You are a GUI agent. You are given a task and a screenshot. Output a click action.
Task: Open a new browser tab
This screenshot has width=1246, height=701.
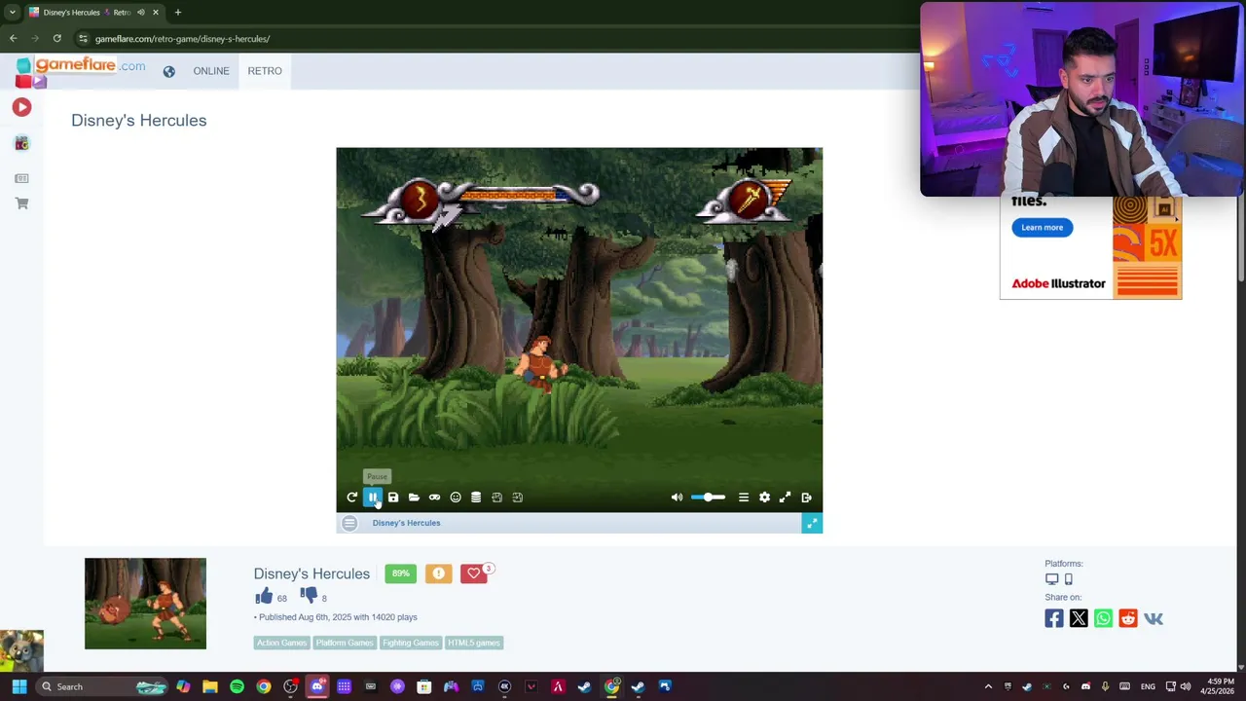pos(178,13)
